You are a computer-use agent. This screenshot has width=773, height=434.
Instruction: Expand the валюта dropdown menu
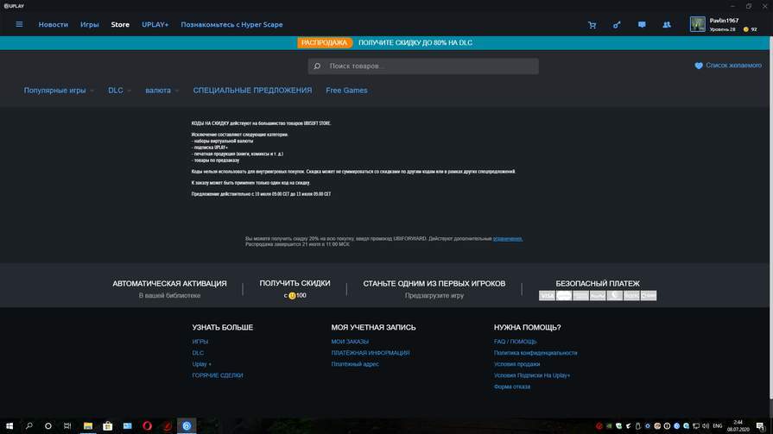pos(162,91)
